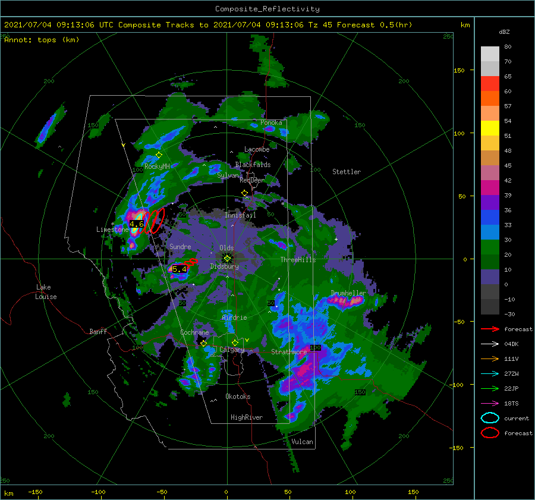Image resolution: width=535 pixels, height=500 pixels.
Task: Click the red forecast outline beside 5.4
Action: (191, 262)
